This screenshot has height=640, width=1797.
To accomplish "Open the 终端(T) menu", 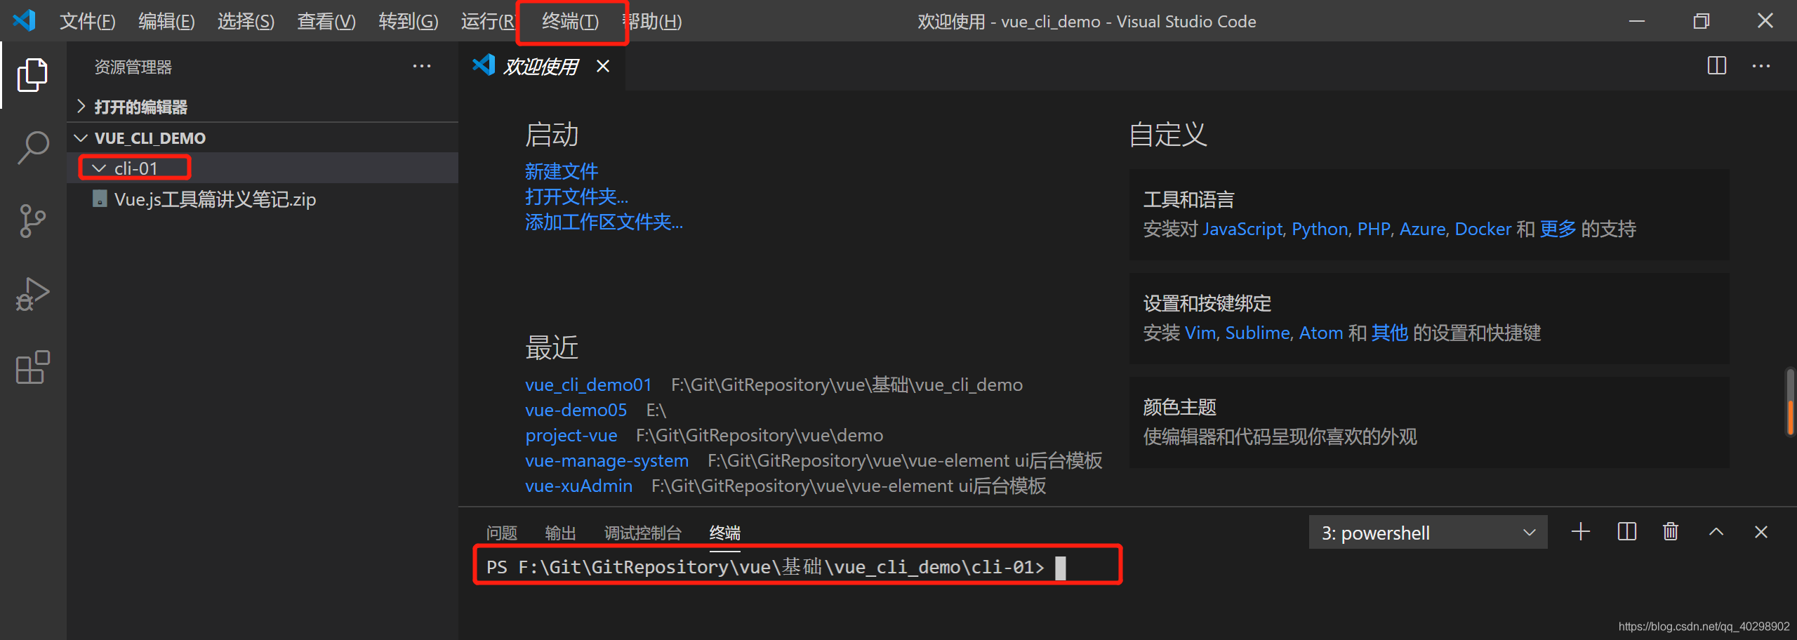I will coord(571,22).
